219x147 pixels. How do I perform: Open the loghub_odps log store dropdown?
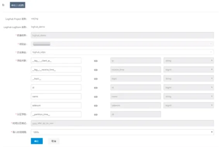(122, 52)
